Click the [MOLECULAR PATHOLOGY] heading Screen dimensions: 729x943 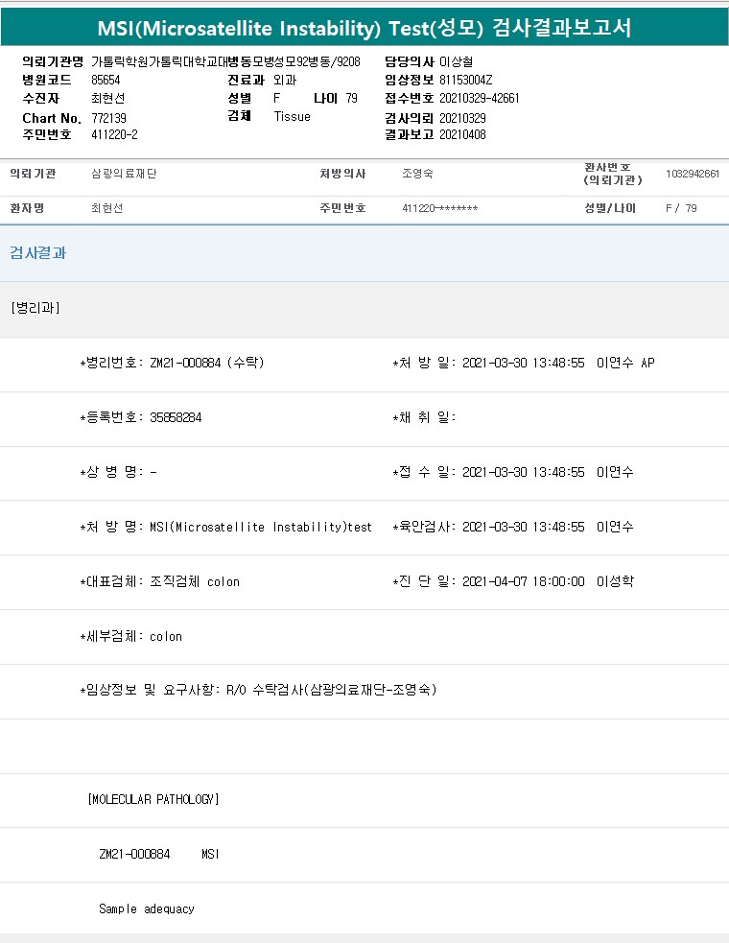(153, 799)
